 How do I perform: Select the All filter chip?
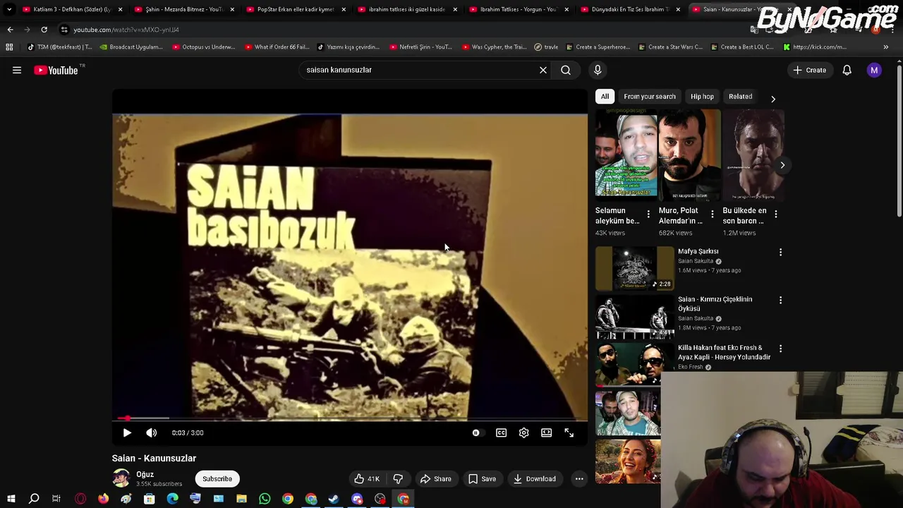tap(605, 97)
